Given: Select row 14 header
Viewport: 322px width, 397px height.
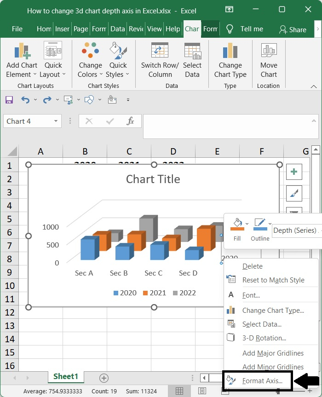Looking at the screenshot, I should (x=10, y=339).
